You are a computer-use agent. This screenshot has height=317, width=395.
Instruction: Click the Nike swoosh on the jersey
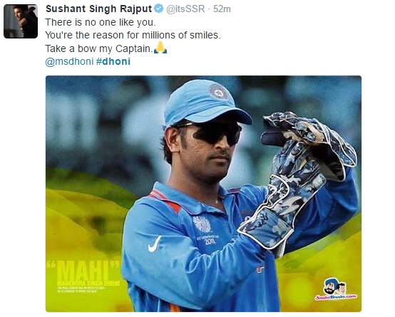[x=155, y=244]
